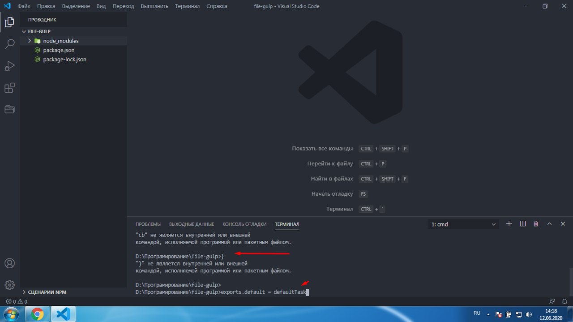Expand the СЦЕНАРИИ NPM section

pyautogui.click(x=73, y=292)
